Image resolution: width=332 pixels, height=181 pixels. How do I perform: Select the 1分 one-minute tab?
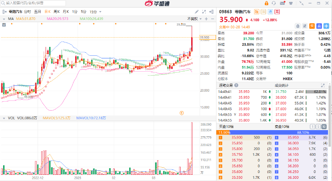(75, 12)
